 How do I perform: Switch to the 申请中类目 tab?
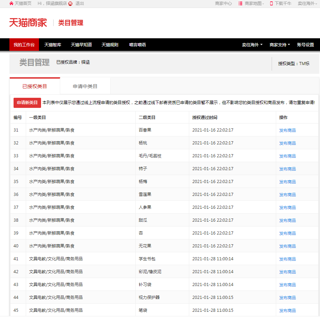tap(85, 86)
